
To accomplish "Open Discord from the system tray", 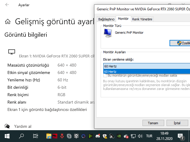I will click(x=98, y=136).
